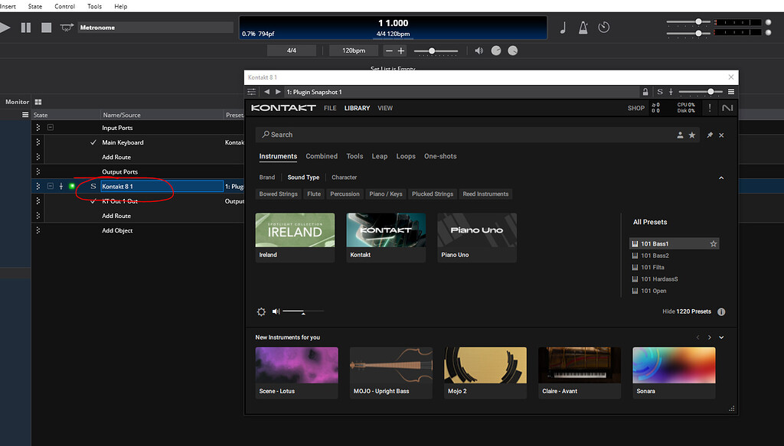Click the grid layout icon beside Monitor

click(38, 102)
